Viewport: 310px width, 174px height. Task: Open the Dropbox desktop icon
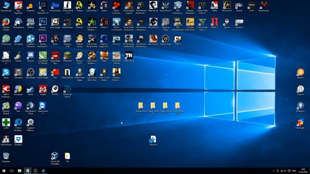18,140
